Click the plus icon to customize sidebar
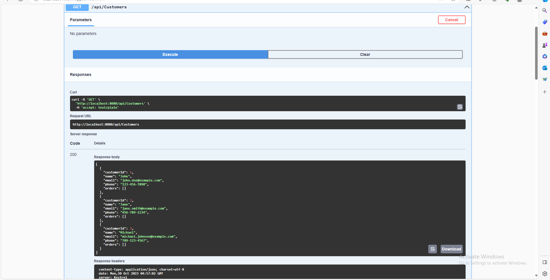The width and height of the screenshot is (550, 280). pos(545,92)
